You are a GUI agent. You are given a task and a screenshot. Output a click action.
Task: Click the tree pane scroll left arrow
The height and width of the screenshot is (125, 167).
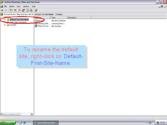[x=2, y=114]
